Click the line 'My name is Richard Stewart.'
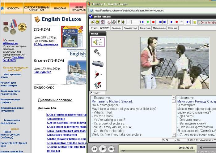This screenshot has height=153, width=216. pos(112,101)
